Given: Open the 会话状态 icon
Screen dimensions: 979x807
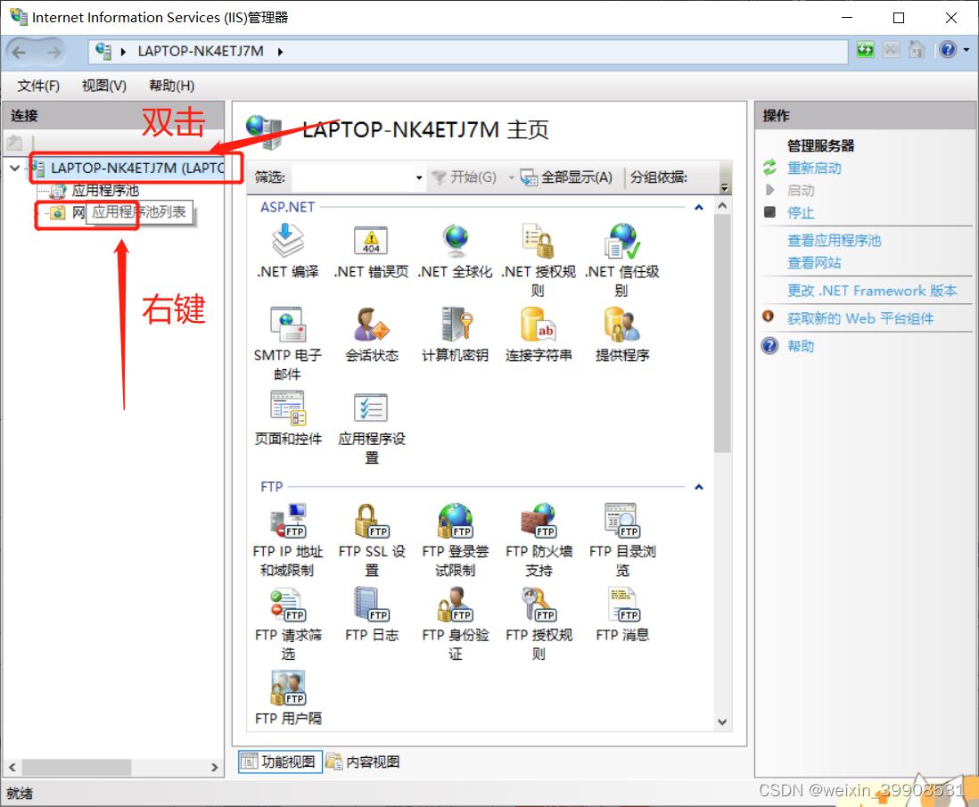Looking at the screenshot, I should pyautogui.click(x=372, y=325).
